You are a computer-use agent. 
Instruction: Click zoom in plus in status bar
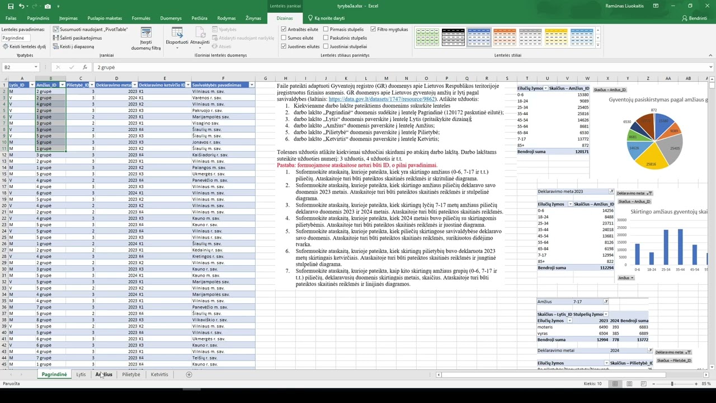pos(696,384)
